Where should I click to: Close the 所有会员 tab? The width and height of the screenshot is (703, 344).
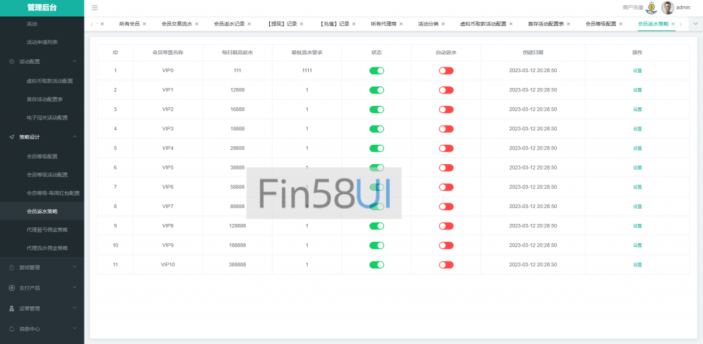[144, 24]
